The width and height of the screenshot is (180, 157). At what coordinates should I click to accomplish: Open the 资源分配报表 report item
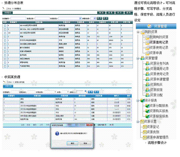click(159, 106)
